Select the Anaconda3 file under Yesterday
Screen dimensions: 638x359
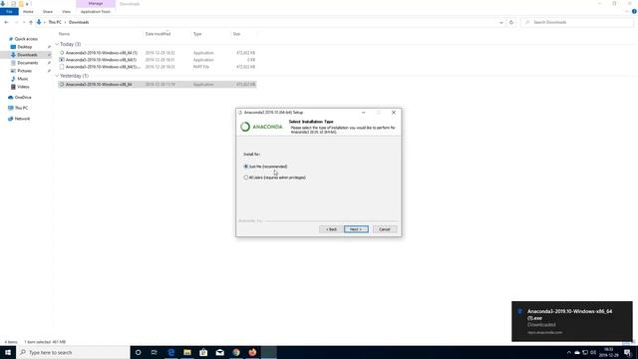[x=158, y=84]
